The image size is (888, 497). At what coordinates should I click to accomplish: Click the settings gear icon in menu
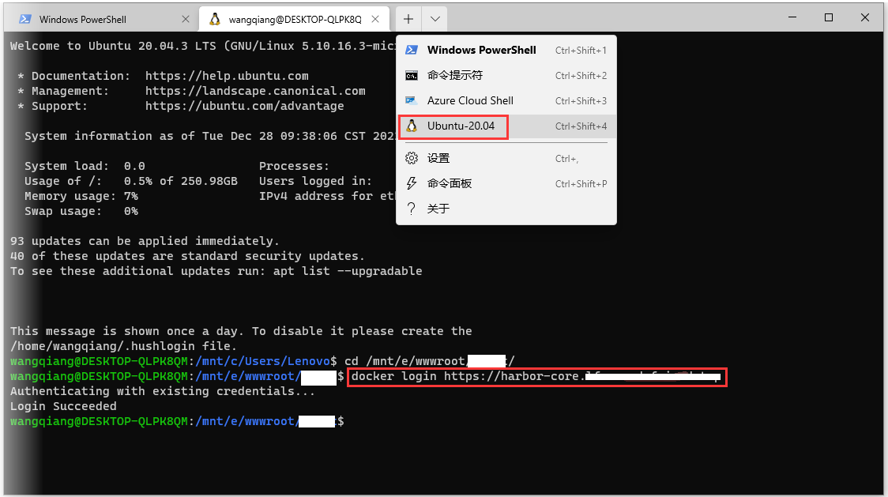click(412, 158)
